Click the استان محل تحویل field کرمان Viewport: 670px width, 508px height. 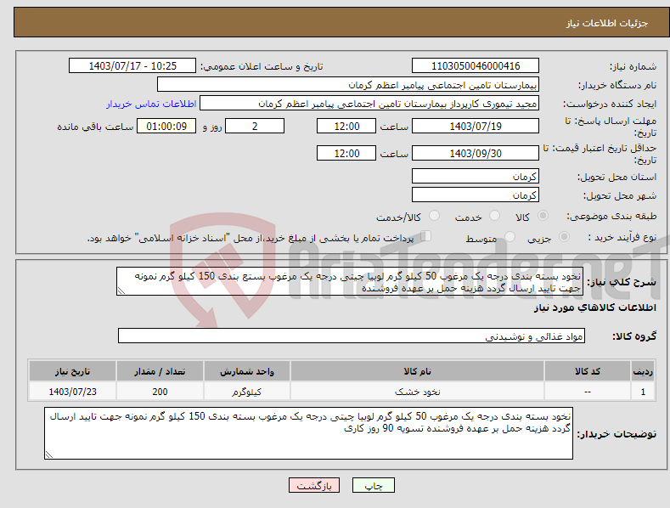click(476, 176)
